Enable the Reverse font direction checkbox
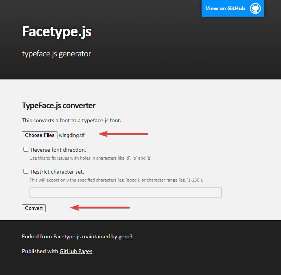 click(x=26, y=149)
